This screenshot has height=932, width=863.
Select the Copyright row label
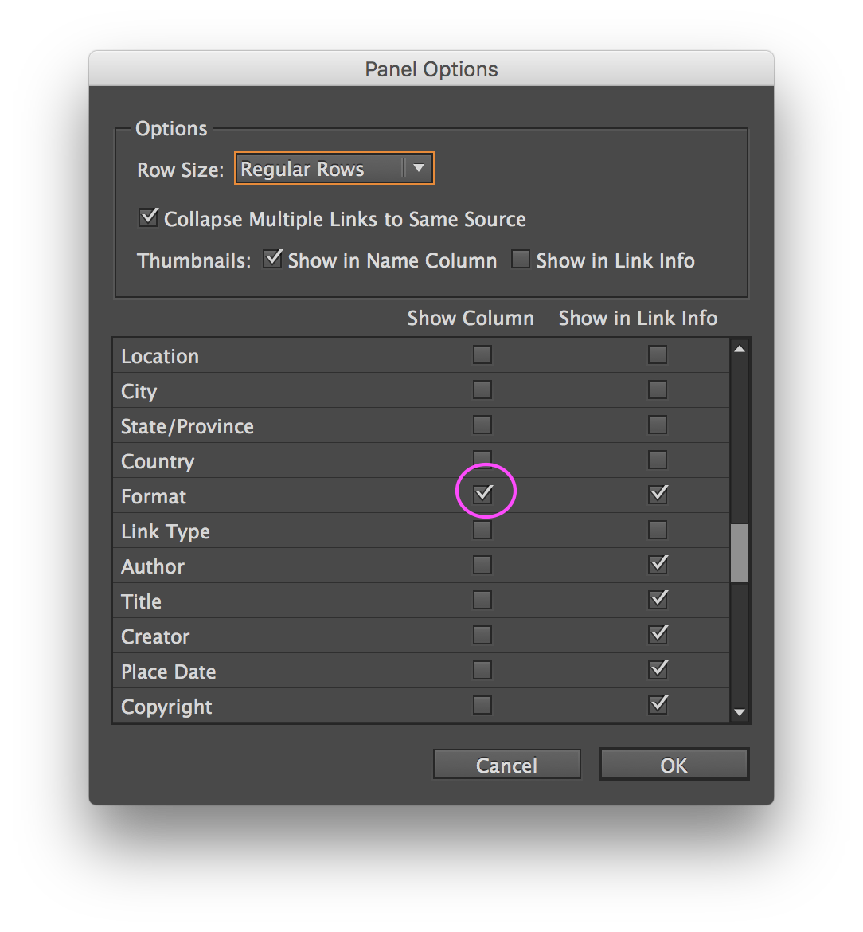click(x=166, y=707)
